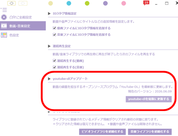The image size is (178, 136).
Task: Open 動画・音楽設定 settings page
Action: (x=23, y=26)
